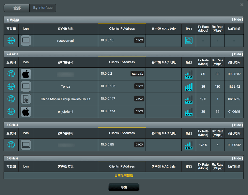Viewport: 248px width, 195px height.
Task: Click the phone device icon for China Mobile
Action: [x=26, y=99]
